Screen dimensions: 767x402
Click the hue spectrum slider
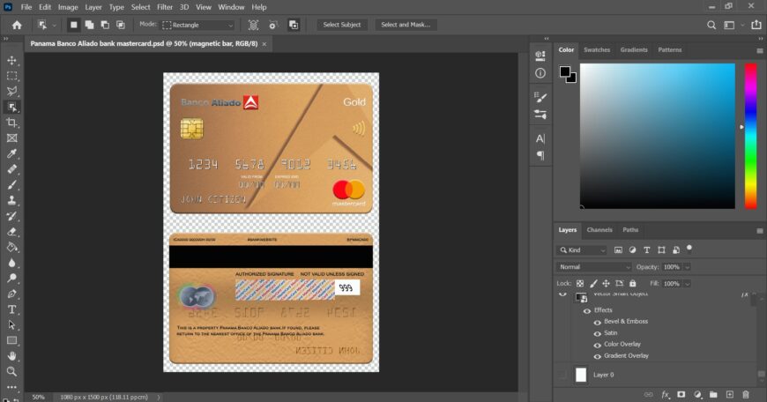[x=750, y=136]
